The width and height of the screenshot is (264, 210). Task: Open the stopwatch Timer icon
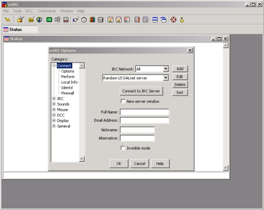84,20
